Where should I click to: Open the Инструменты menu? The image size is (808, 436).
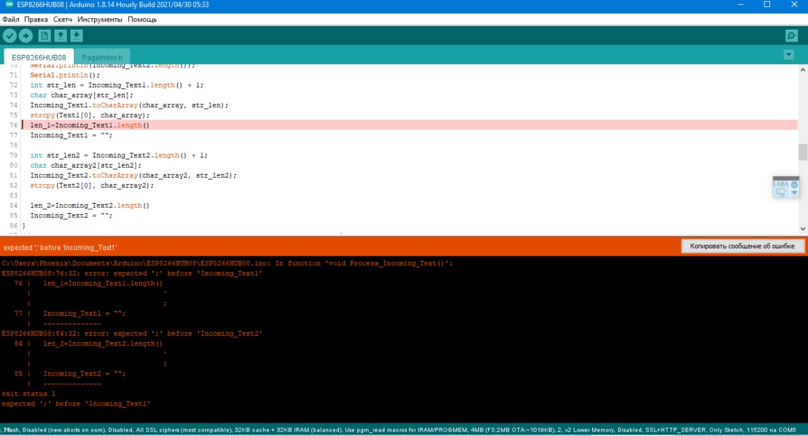100,20
